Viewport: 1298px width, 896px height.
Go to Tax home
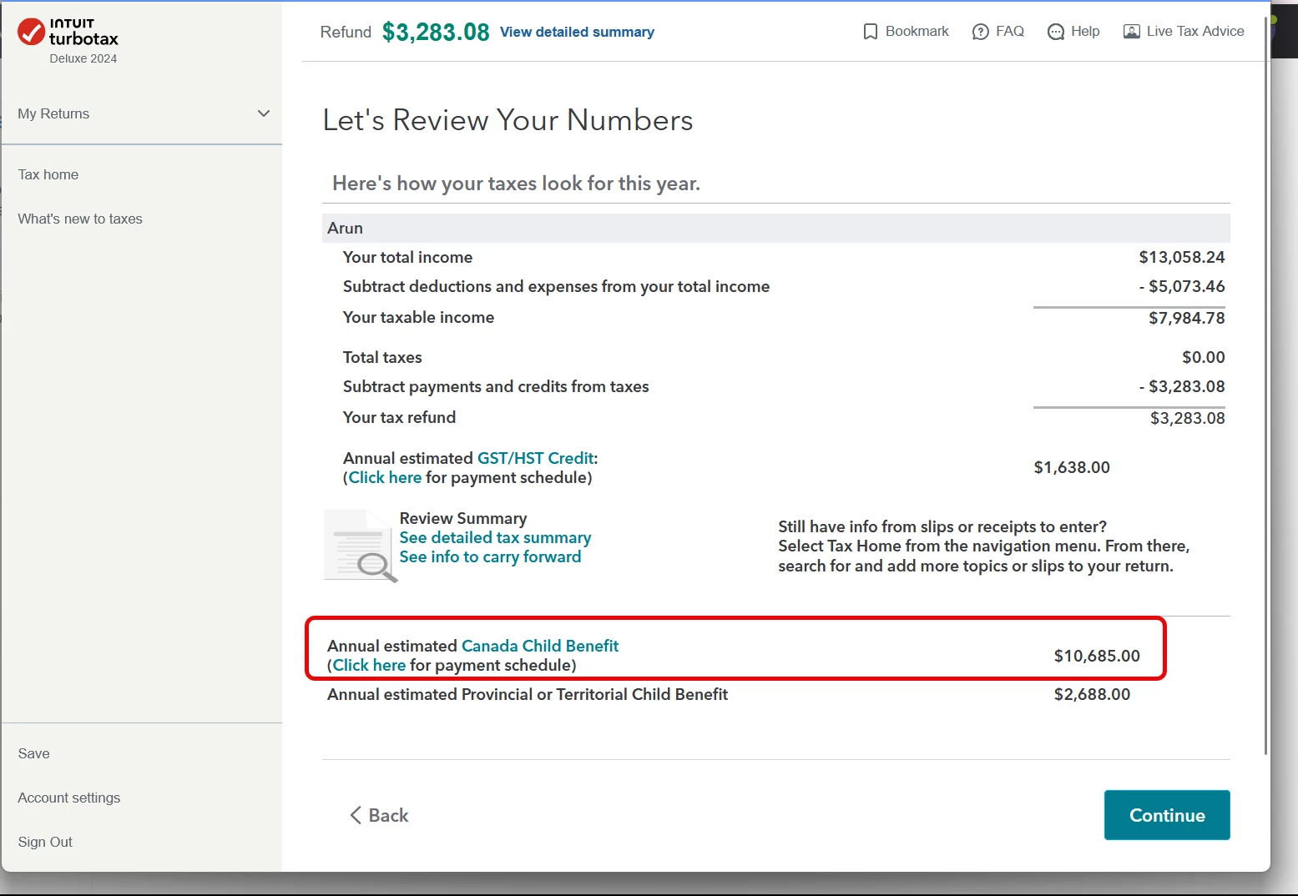tap(48, 174)
